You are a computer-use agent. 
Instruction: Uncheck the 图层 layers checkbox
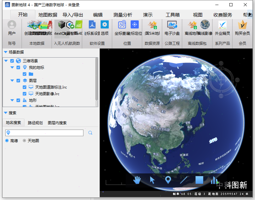tap(18, 81)
